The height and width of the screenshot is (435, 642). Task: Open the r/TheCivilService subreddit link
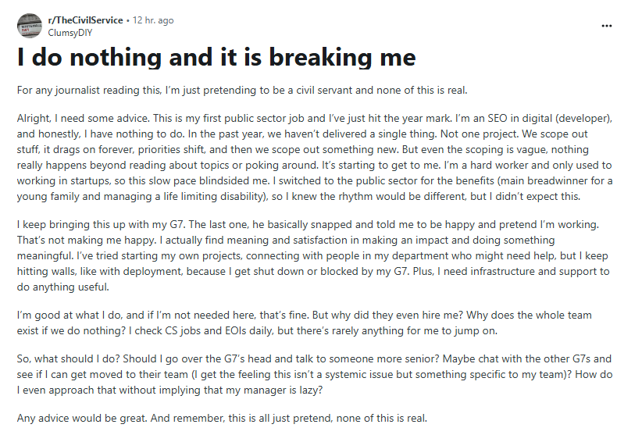pyautogui.click(x=86, y=20)
